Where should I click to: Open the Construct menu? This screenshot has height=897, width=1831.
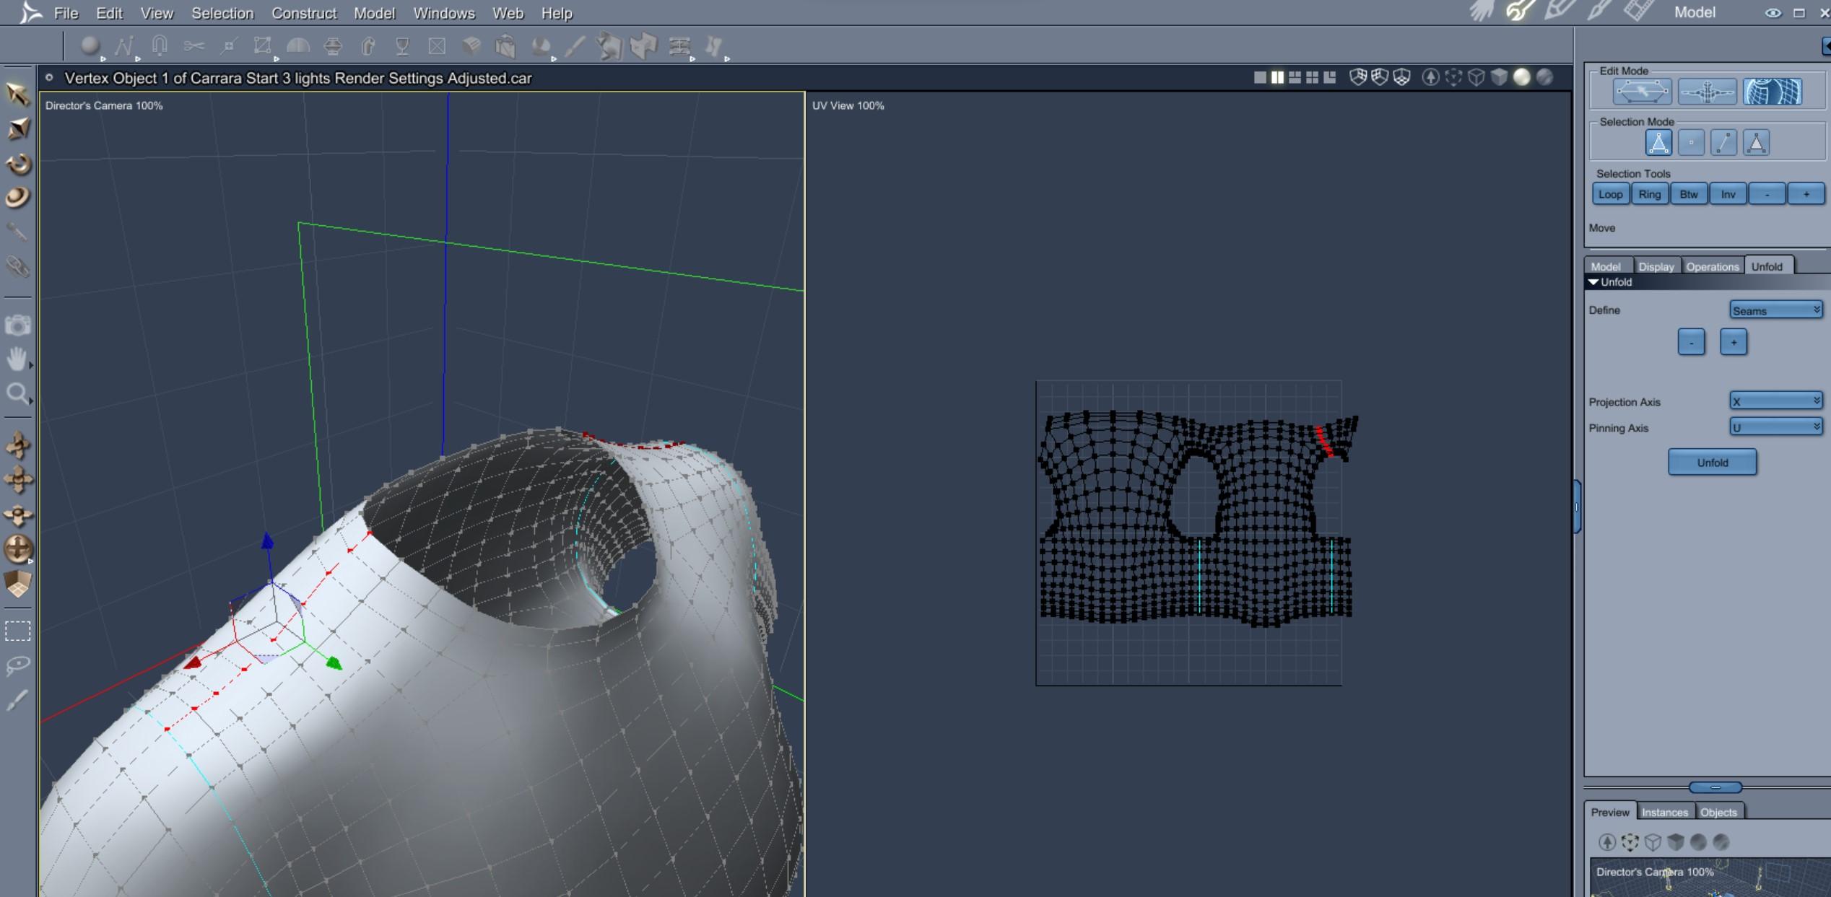[303, 13]
